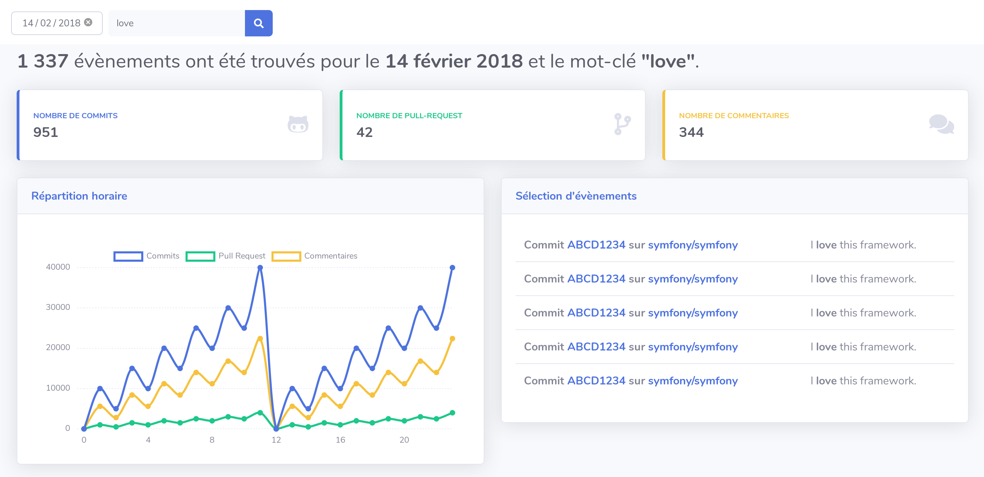The width and height of the screenshot is (984, 477).
Task: Click the GitHub cat icon in commits card
Action: point(298,124)
